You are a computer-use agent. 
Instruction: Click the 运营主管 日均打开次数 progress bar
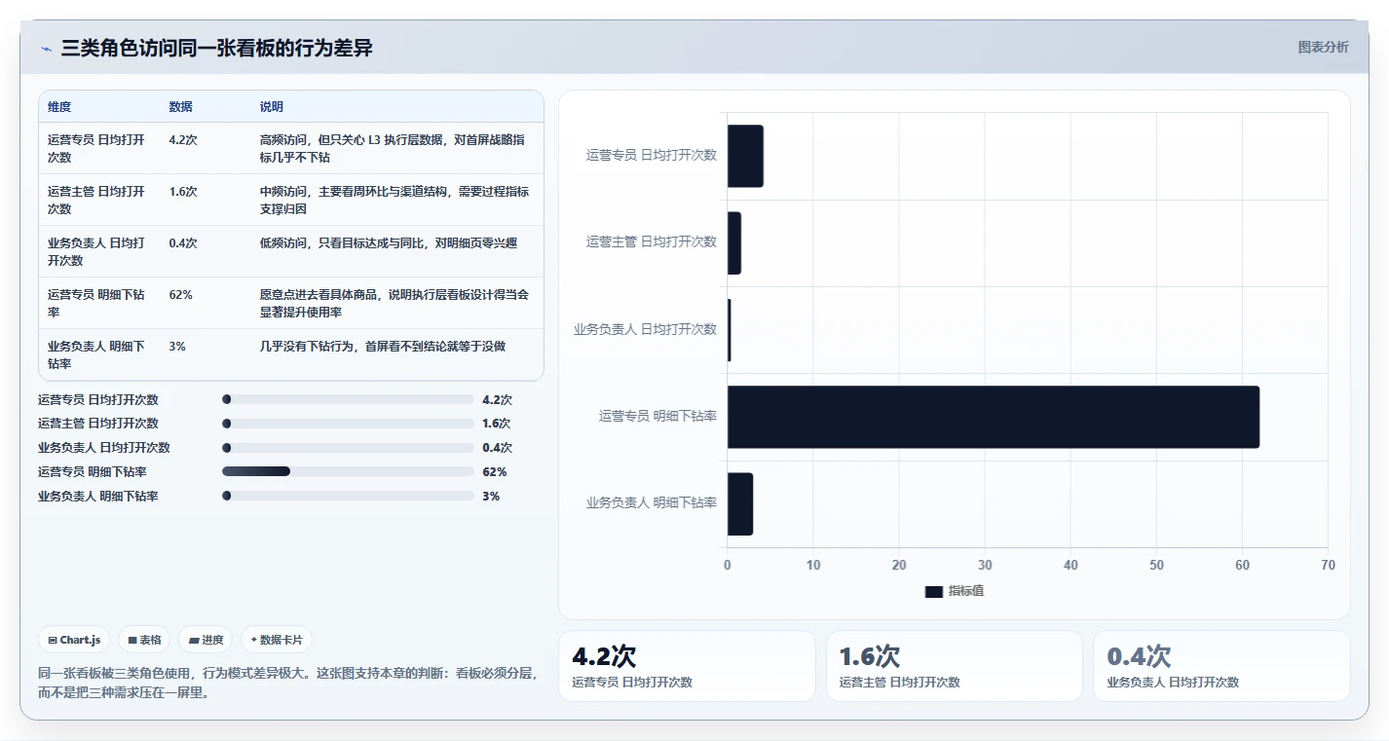click(348, 424)
